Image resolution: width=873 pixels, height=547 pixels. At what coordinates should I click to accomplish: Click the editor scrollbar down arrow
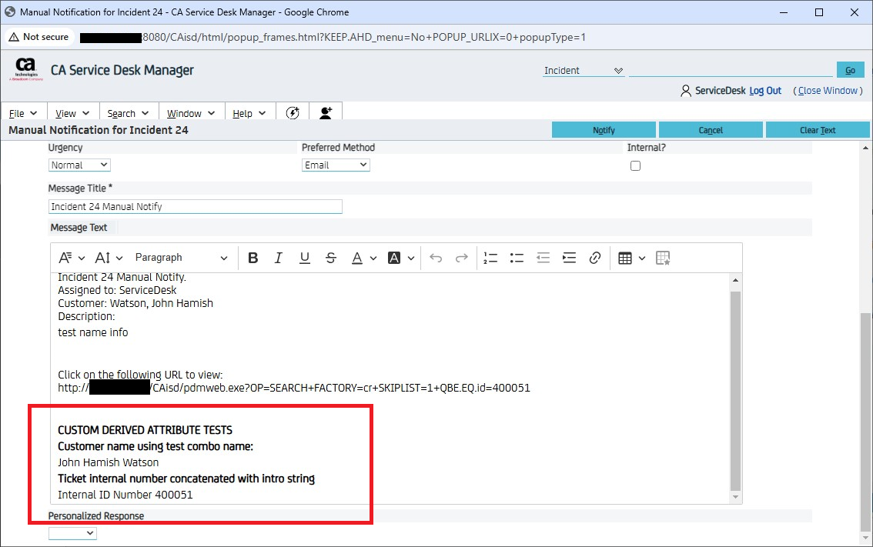click(x=735, y=497)
